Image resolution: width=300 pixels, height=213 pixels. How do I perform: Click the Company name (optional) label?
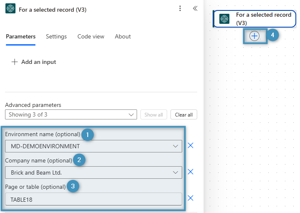point(38,161)
